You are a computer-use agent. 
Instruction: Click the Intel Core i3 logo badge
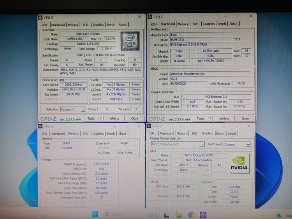pyautogui.click(x=130, y=41)
